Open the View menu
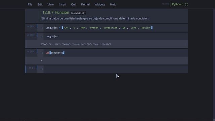The image size is (215, 121). coord(51,4)
